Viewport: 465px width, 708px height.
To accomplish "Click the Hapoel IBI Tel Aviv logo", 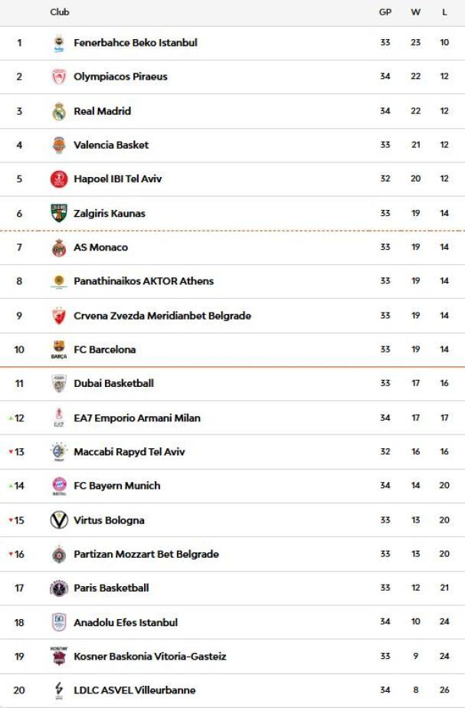I will pos(59,179).
